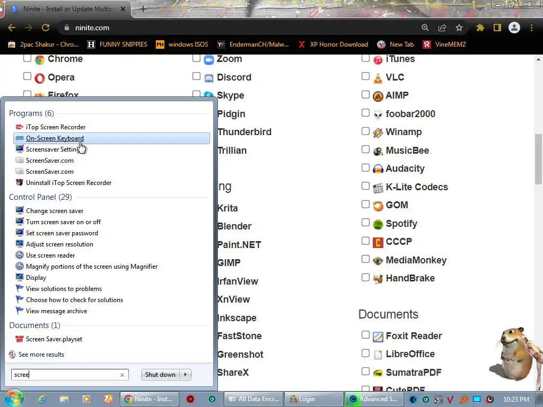Screen dimensions: 543x407
Task: Click the Shut down button
Action: pos(160,375)
